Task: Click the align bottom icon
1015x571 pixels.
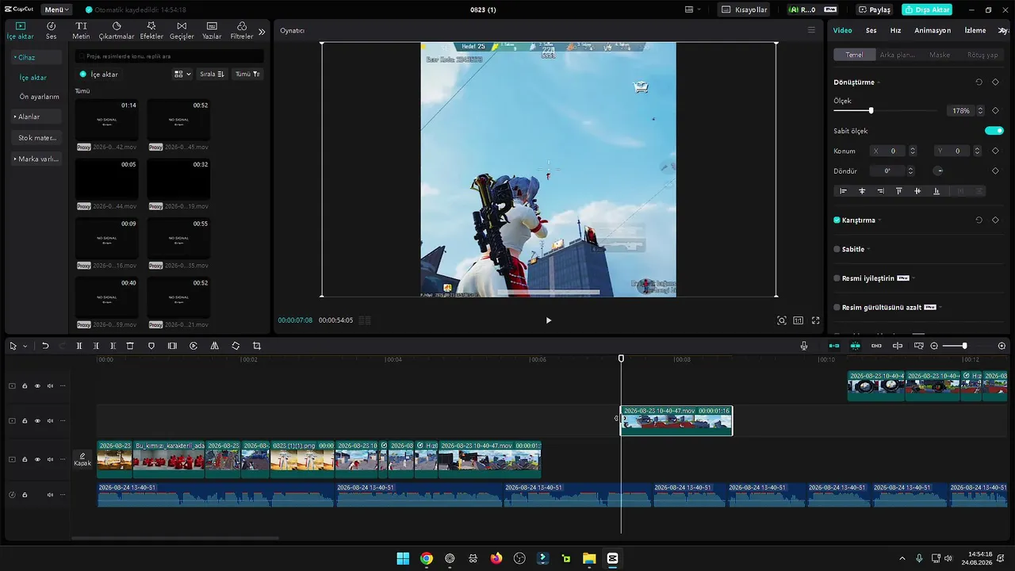Action: (x=936, y=191)
